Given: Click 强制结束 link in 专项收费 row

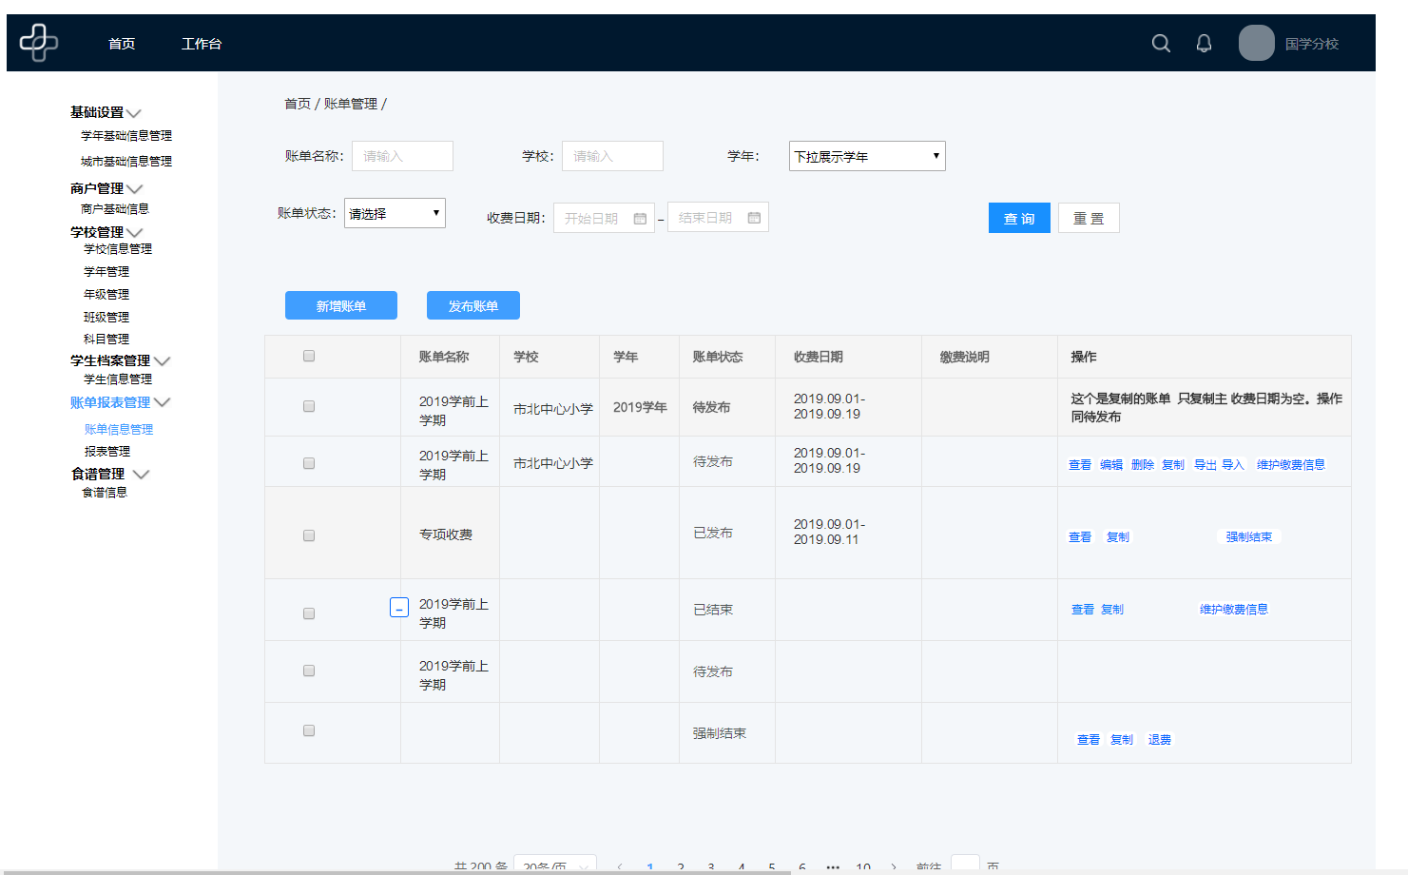Looking at the screenshot, I should coord(1249,537).
